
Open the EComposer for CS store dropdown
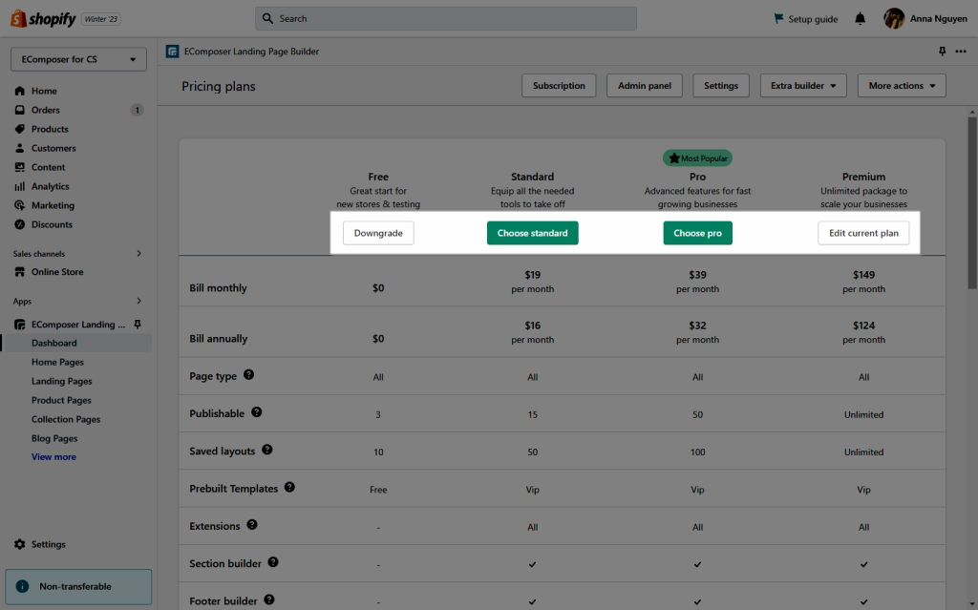(x=78, y=59)
